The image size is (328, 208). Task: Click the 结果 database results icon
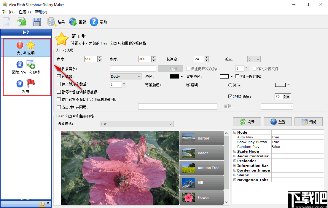point(52,21)
